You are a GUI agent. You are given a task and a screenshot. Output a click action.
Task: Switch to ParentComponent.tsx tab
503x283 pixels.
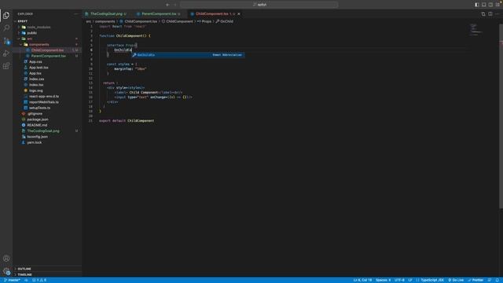click(x=159, y=14)
